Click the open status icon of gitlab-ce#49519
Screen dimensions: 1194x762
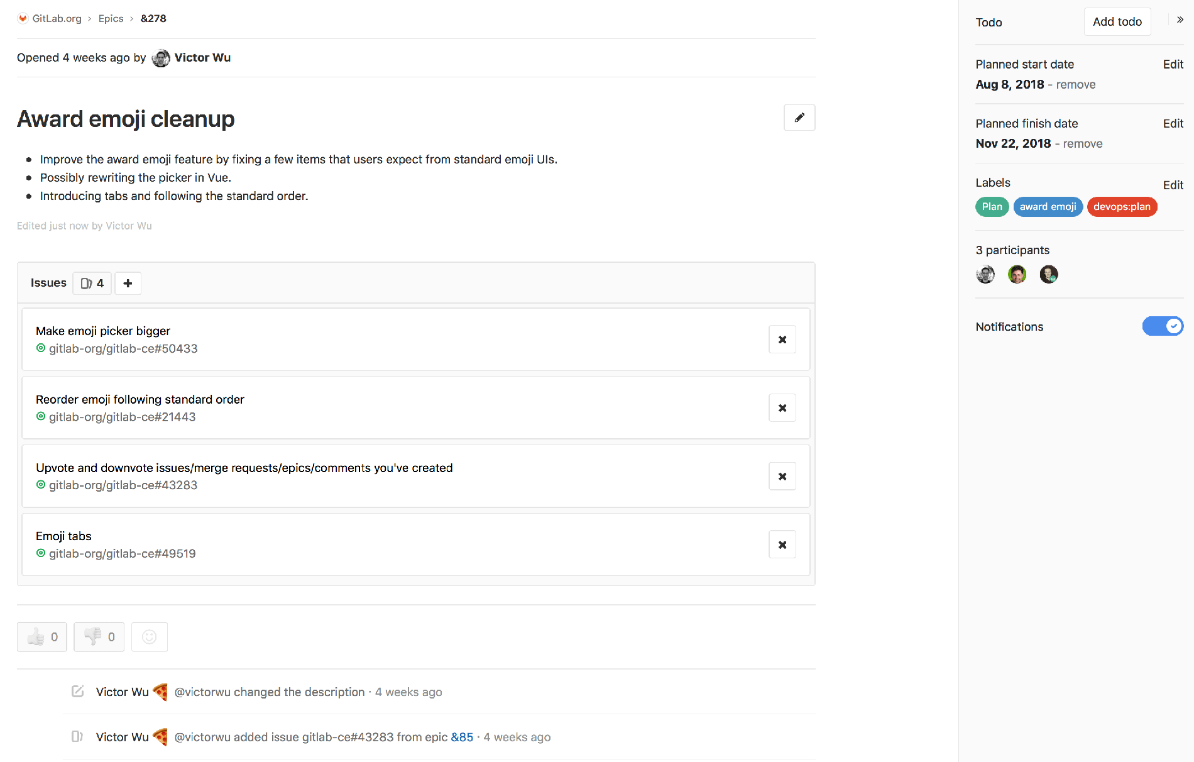click(x=41, y=553)
